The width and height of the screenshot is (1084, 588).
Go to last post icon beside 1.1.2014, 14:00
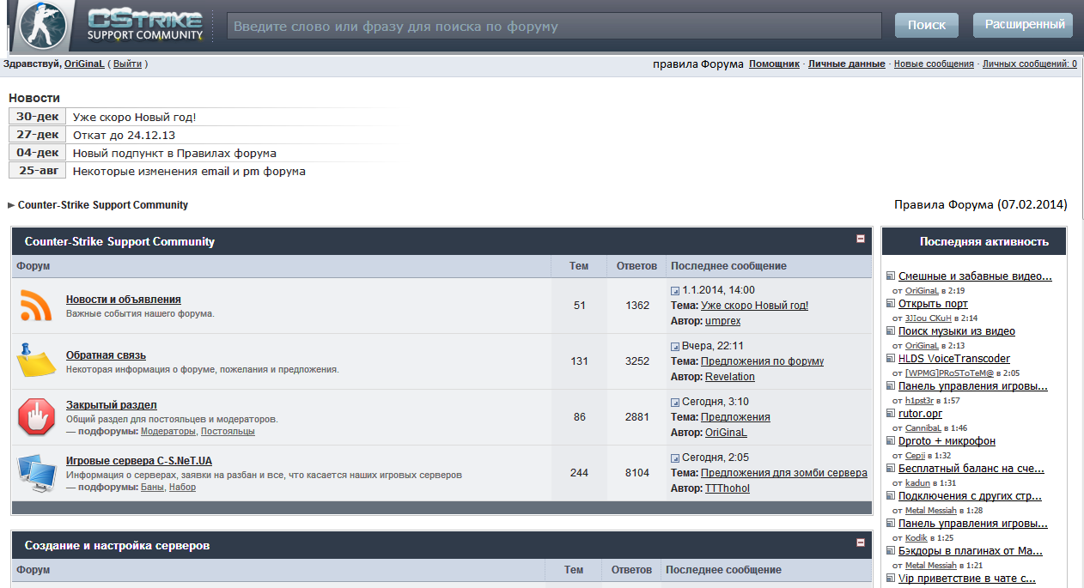point(675,291)
